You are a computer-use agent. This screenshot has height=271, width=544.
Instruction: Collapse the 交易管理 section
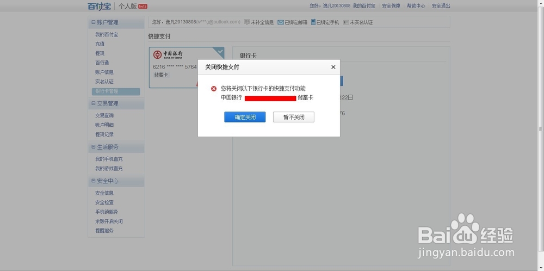point(93,103)
